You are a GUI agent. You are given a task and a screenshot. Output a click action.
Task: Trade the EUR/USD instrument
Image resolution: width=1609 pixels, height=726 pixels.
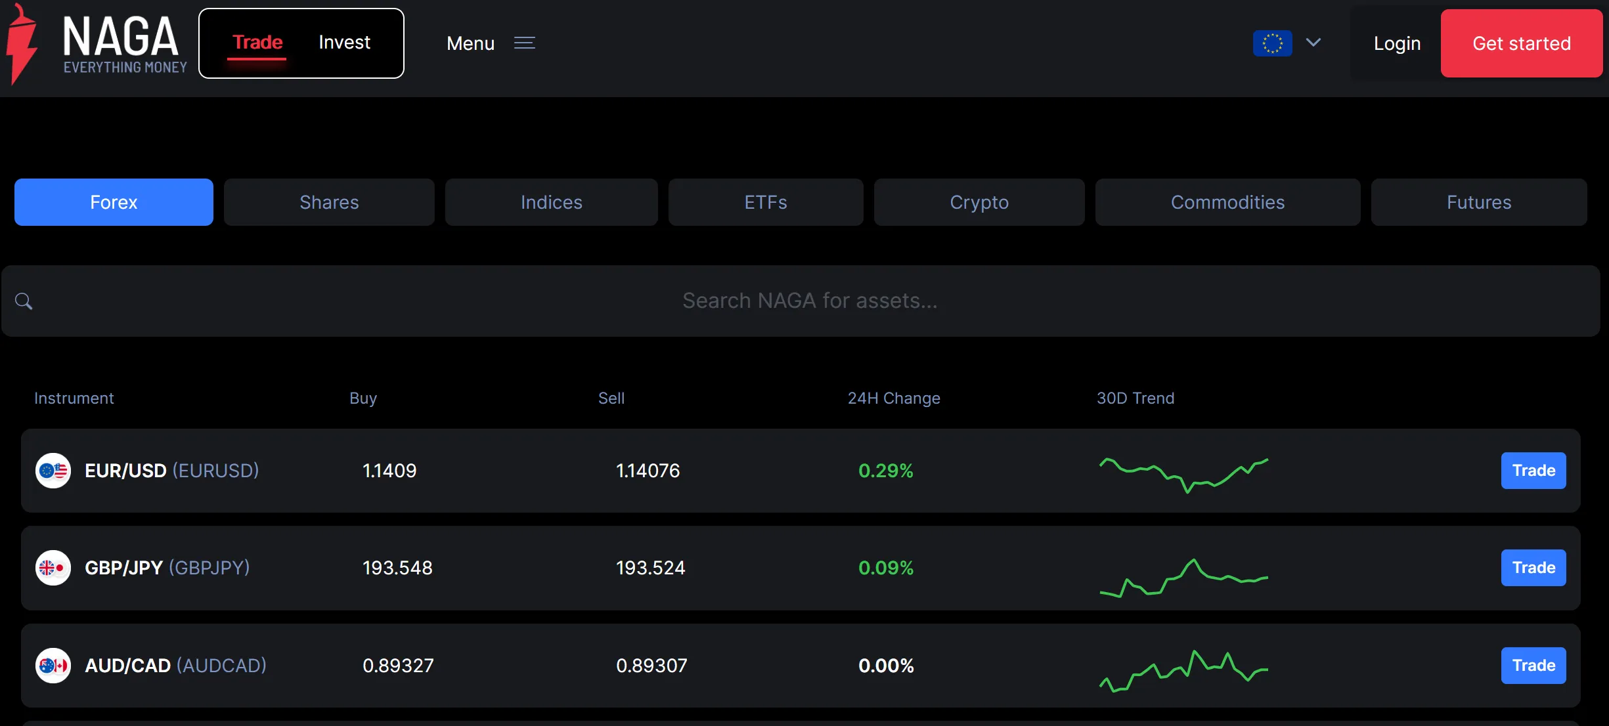point(1533,471)
